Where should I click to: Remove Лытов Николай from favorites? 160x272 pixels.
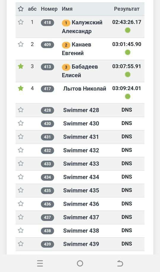[x=21, y=88]
